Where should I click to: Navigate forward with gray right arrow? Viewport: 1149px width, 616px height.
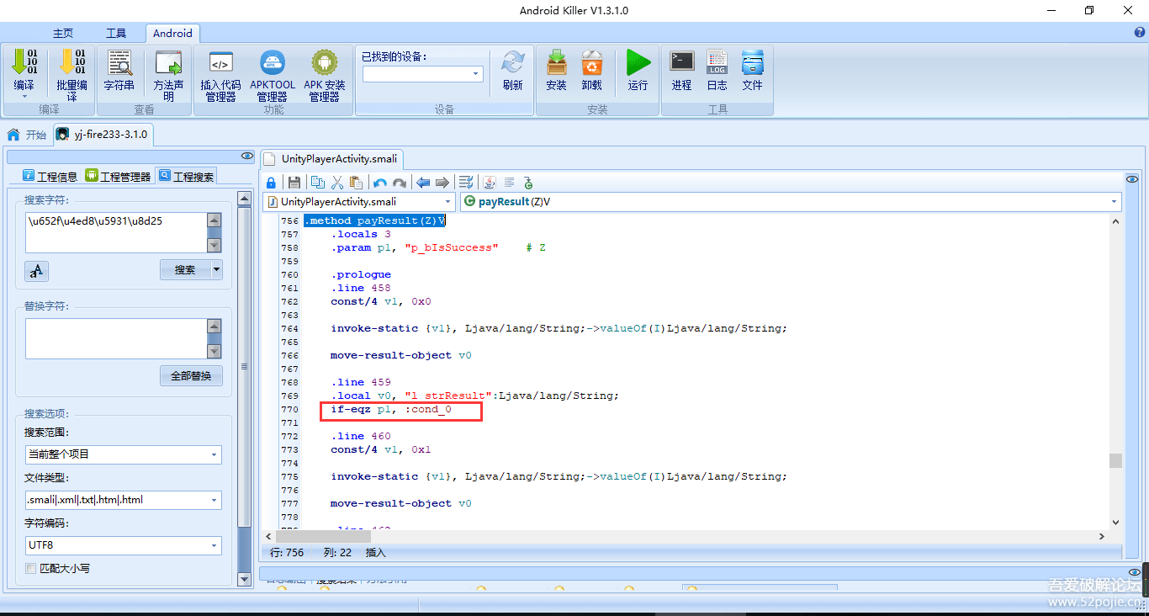[442, 183]
